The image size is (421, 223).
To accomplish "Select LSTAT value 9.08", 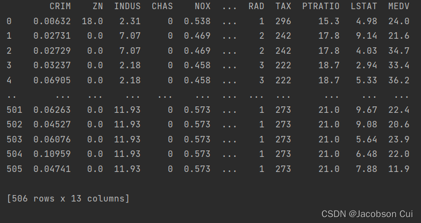I will 366,125.
